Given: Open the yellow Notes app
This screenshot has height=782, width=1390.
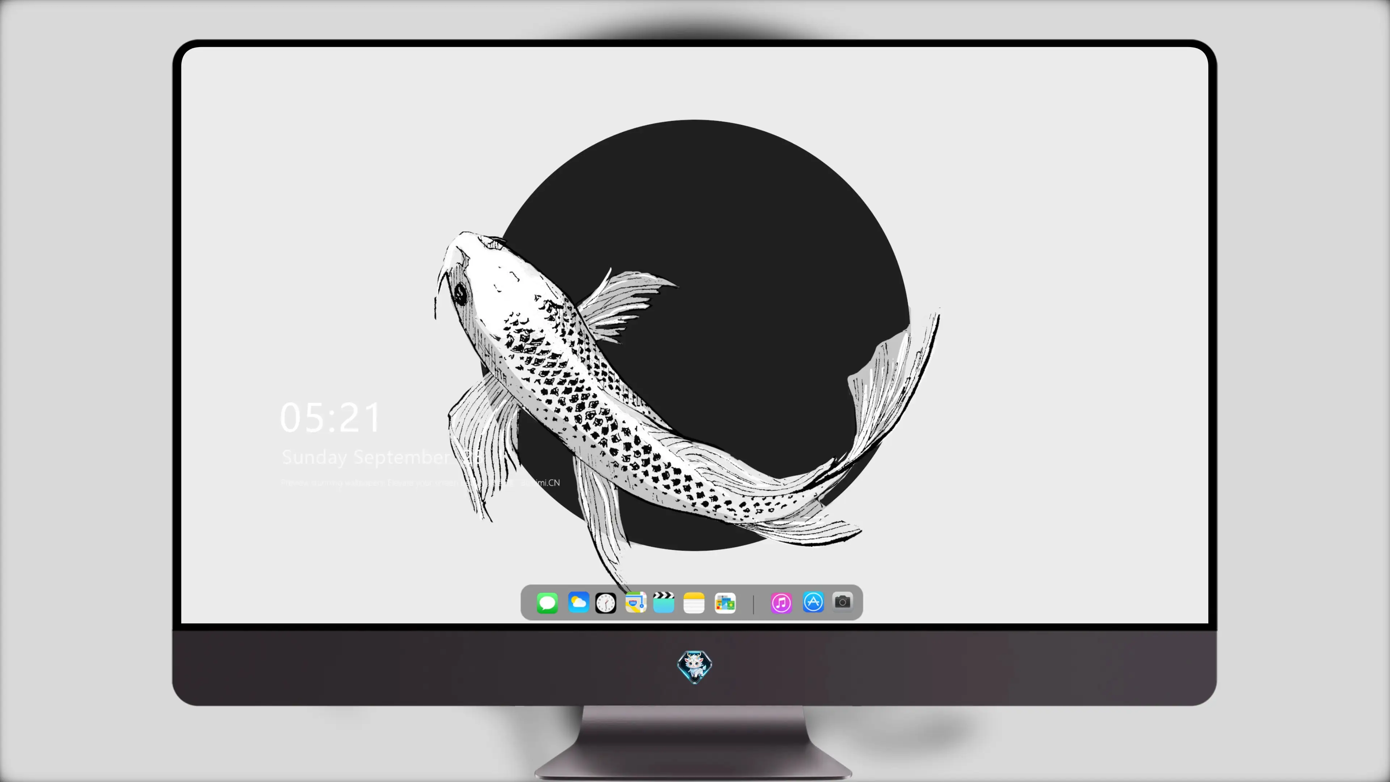Looking at the screenshot, I should point(694,603).
